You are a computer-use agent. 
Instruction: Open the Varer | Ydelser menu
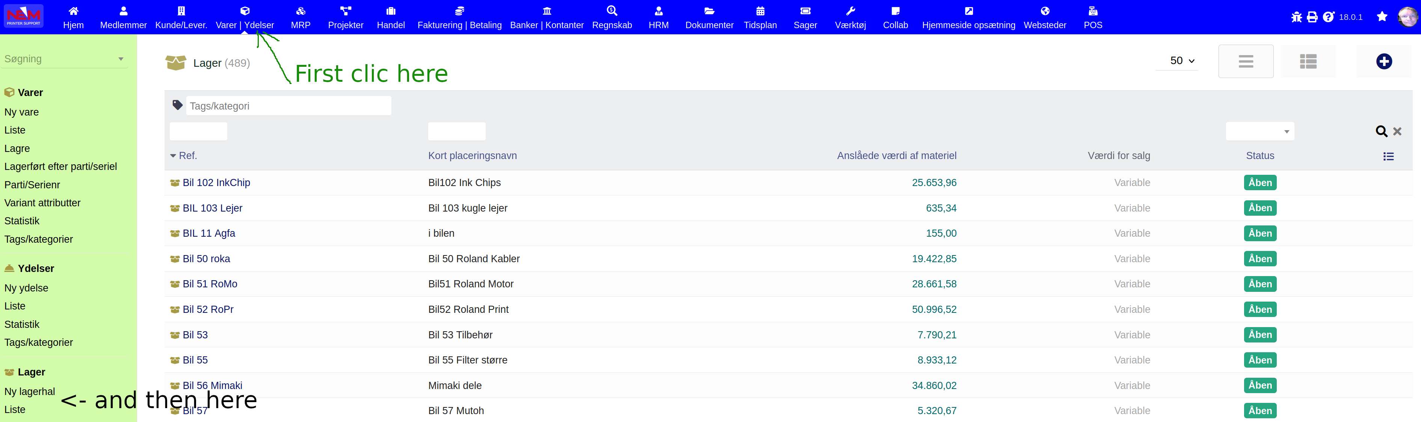coord(245,18)
